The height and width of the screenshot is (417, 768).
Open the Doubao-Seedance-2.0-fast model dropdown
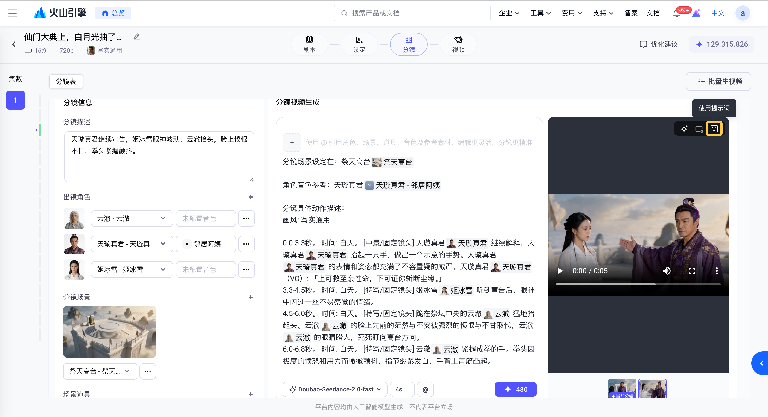coord(335,389)
